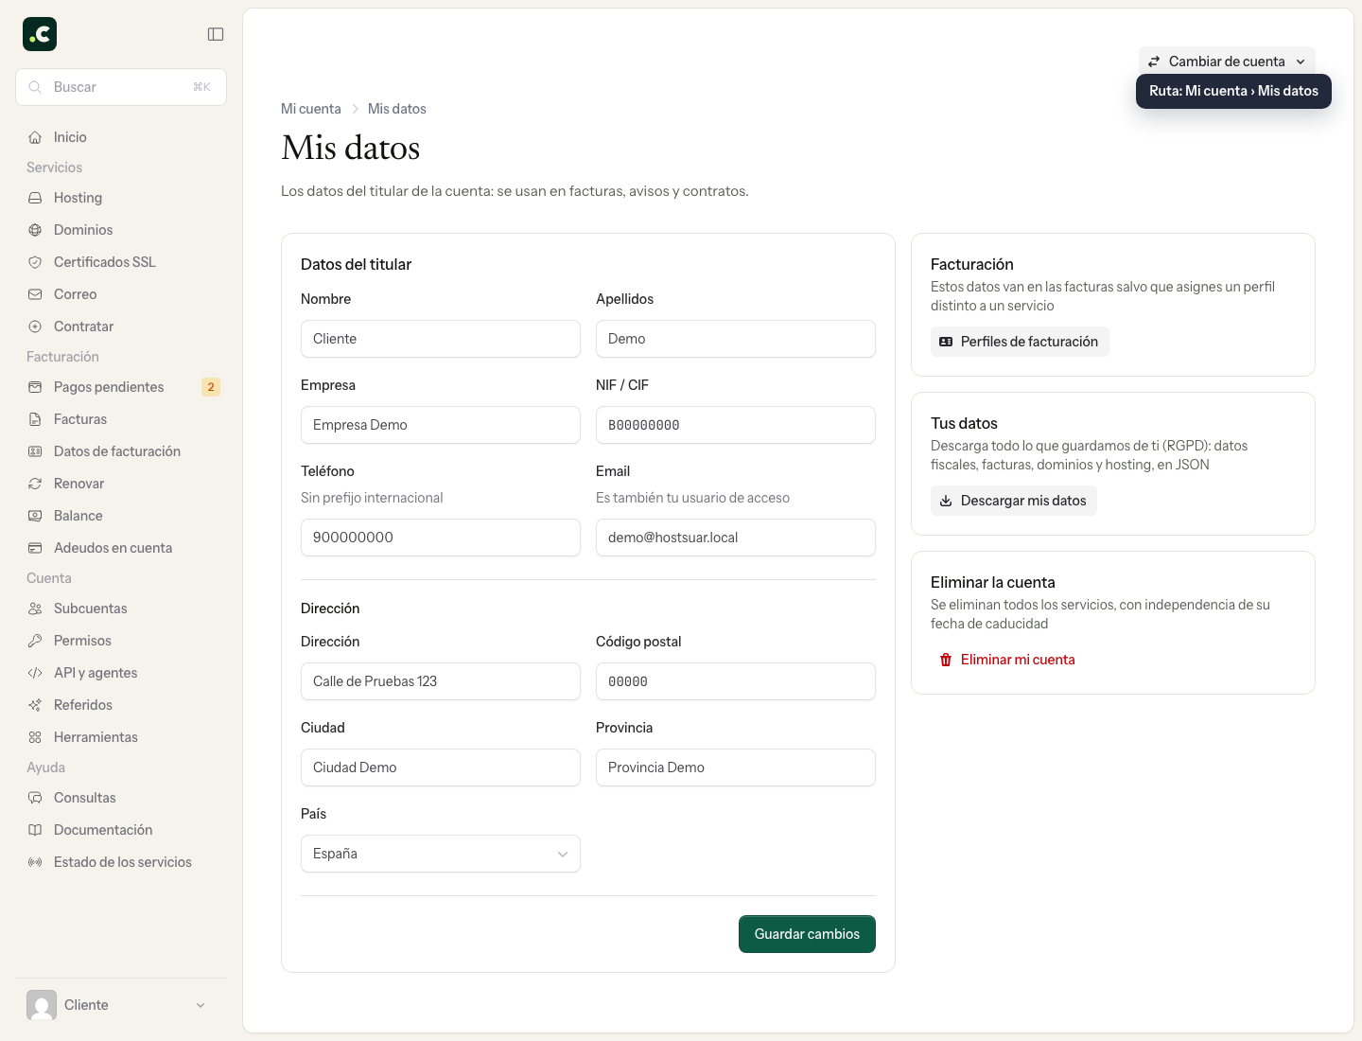This screenshot has width=1362, height=1041.
Task: Click 'Es también tu usuario de acceso' hint
Action: click(x=692, y=498)
